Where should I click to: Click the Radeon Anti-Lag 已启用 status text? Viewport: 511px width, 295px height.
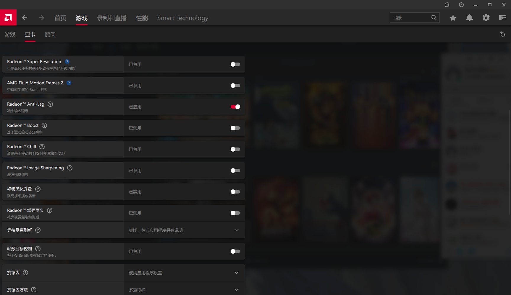click(x=135, y=107)
